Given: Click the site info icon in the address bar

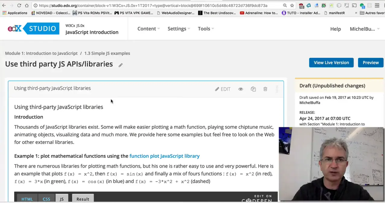Looking at the screenshot, I should pos(36,5).
